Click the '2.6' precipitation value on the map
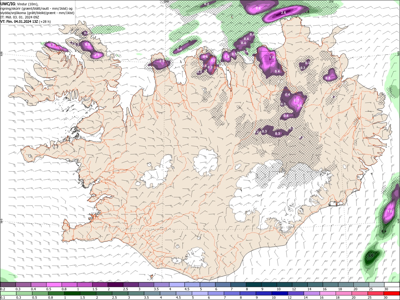Image resolution: width=400 pixels, height=300 pixels. 283,13
